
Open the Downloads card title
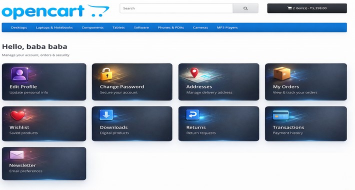tap(113, 127)
